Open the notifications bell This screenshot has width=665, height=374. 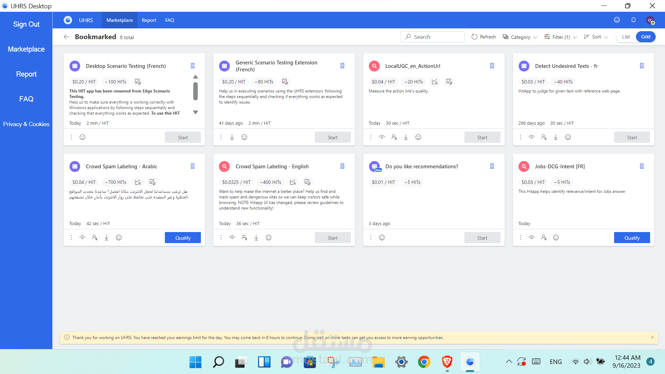(633, 20)
